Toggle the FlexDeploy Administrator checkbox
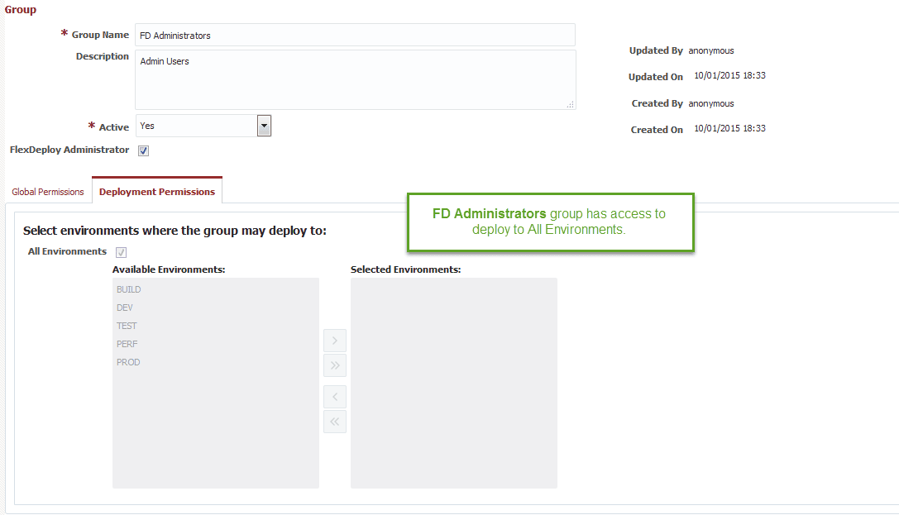Image resolution: width=899 pixels, height=515 pixels. tap(143, 150)
